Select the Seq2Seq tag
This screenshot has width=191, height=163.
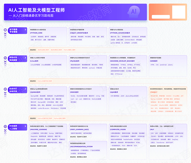(x=175, y=139)
